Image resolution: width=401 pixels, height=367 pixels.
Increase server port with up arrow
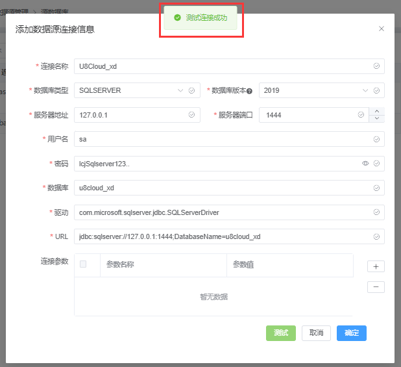point(376,111)
